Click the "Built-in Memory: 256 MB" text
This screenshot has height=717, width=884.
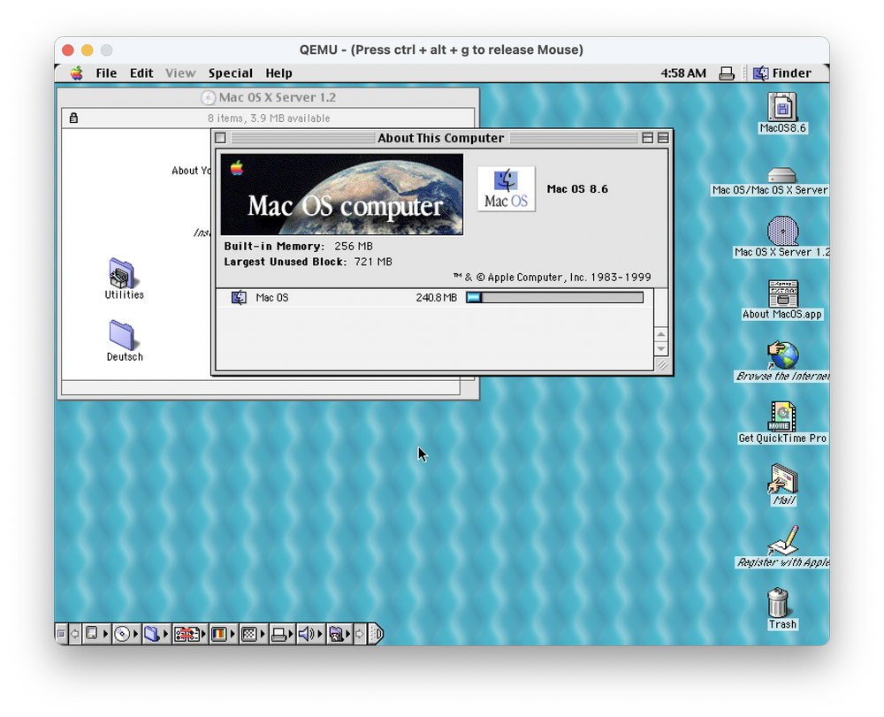coord(298,247)
